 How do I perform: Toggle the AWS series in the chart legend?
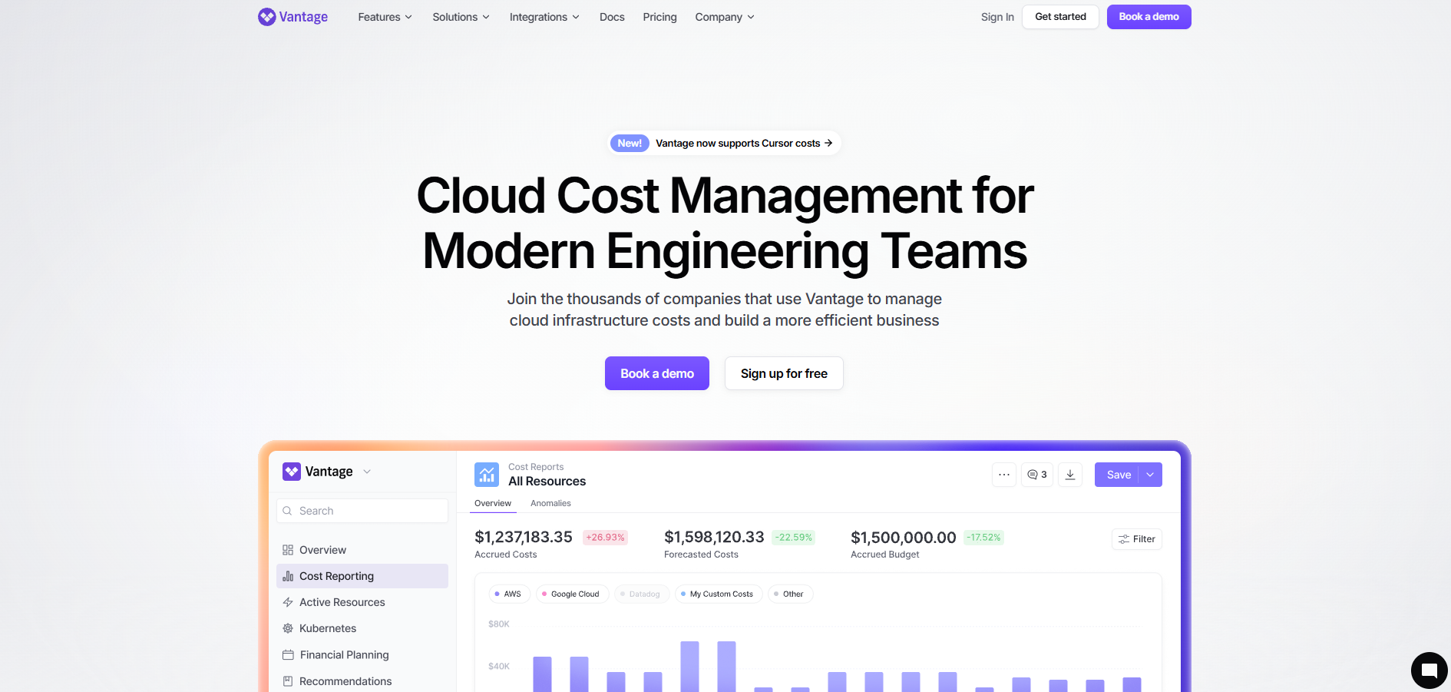point(509,594)
